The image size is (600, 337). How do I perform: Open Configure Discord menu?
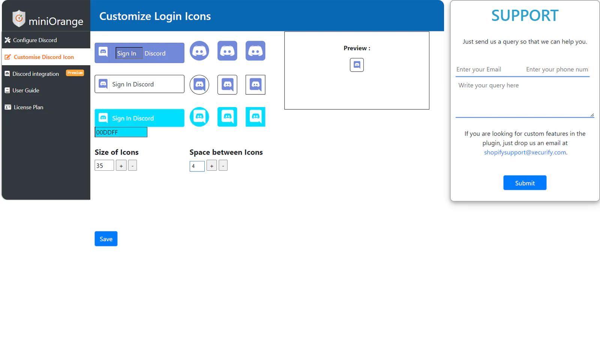click(46, 40)
